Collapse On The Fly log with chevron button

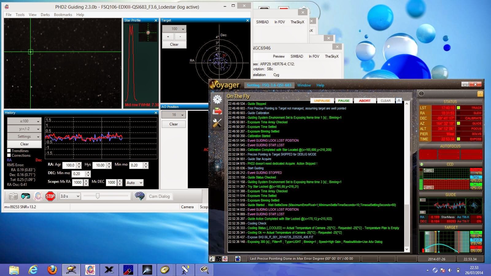click(x=399, y=101)
